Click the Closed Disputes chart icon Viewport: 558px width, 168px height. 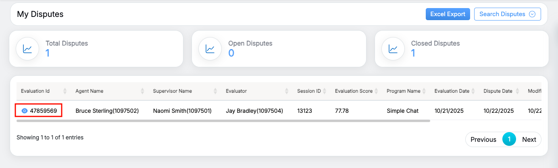coord(393,49)
